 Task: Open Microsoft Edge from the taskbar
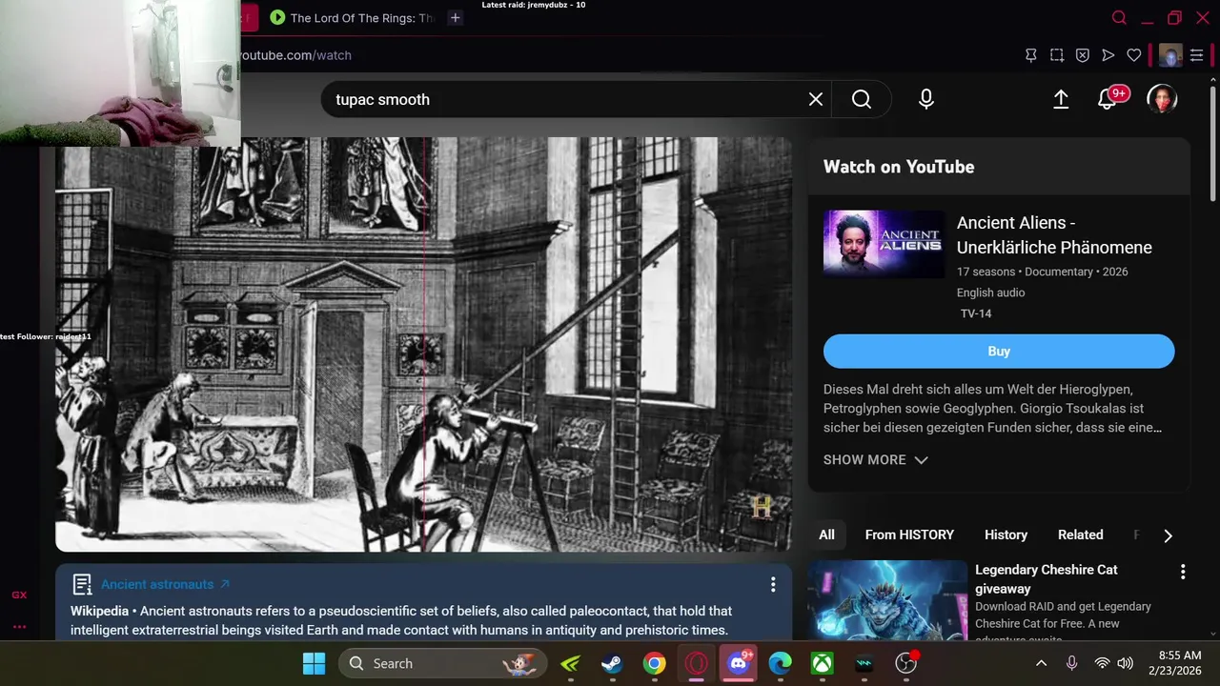781,663
